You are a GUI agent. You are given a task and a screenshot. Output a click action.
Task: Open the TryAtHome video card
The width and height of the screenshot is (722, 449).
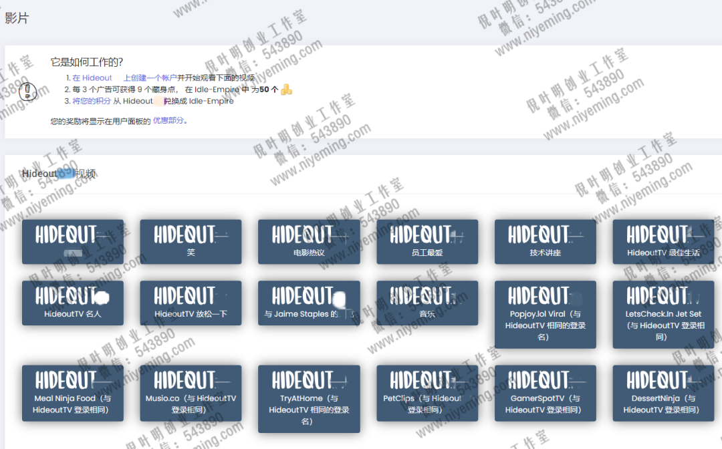coord(309,399)
